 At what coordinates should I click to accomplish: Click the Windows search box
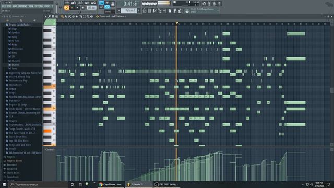point(38,184)
